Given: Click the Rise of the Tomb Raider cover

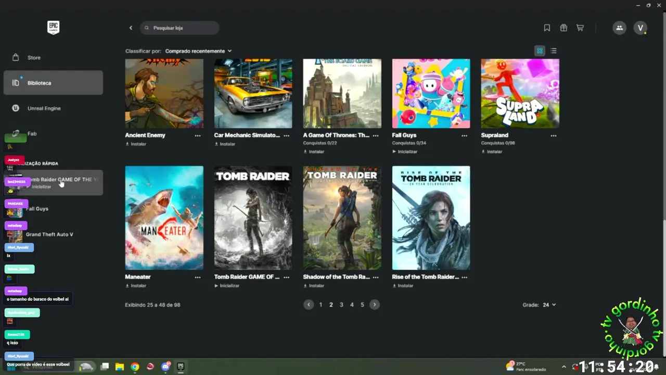Looking at the screenshot, I should (x=431, y=218).
